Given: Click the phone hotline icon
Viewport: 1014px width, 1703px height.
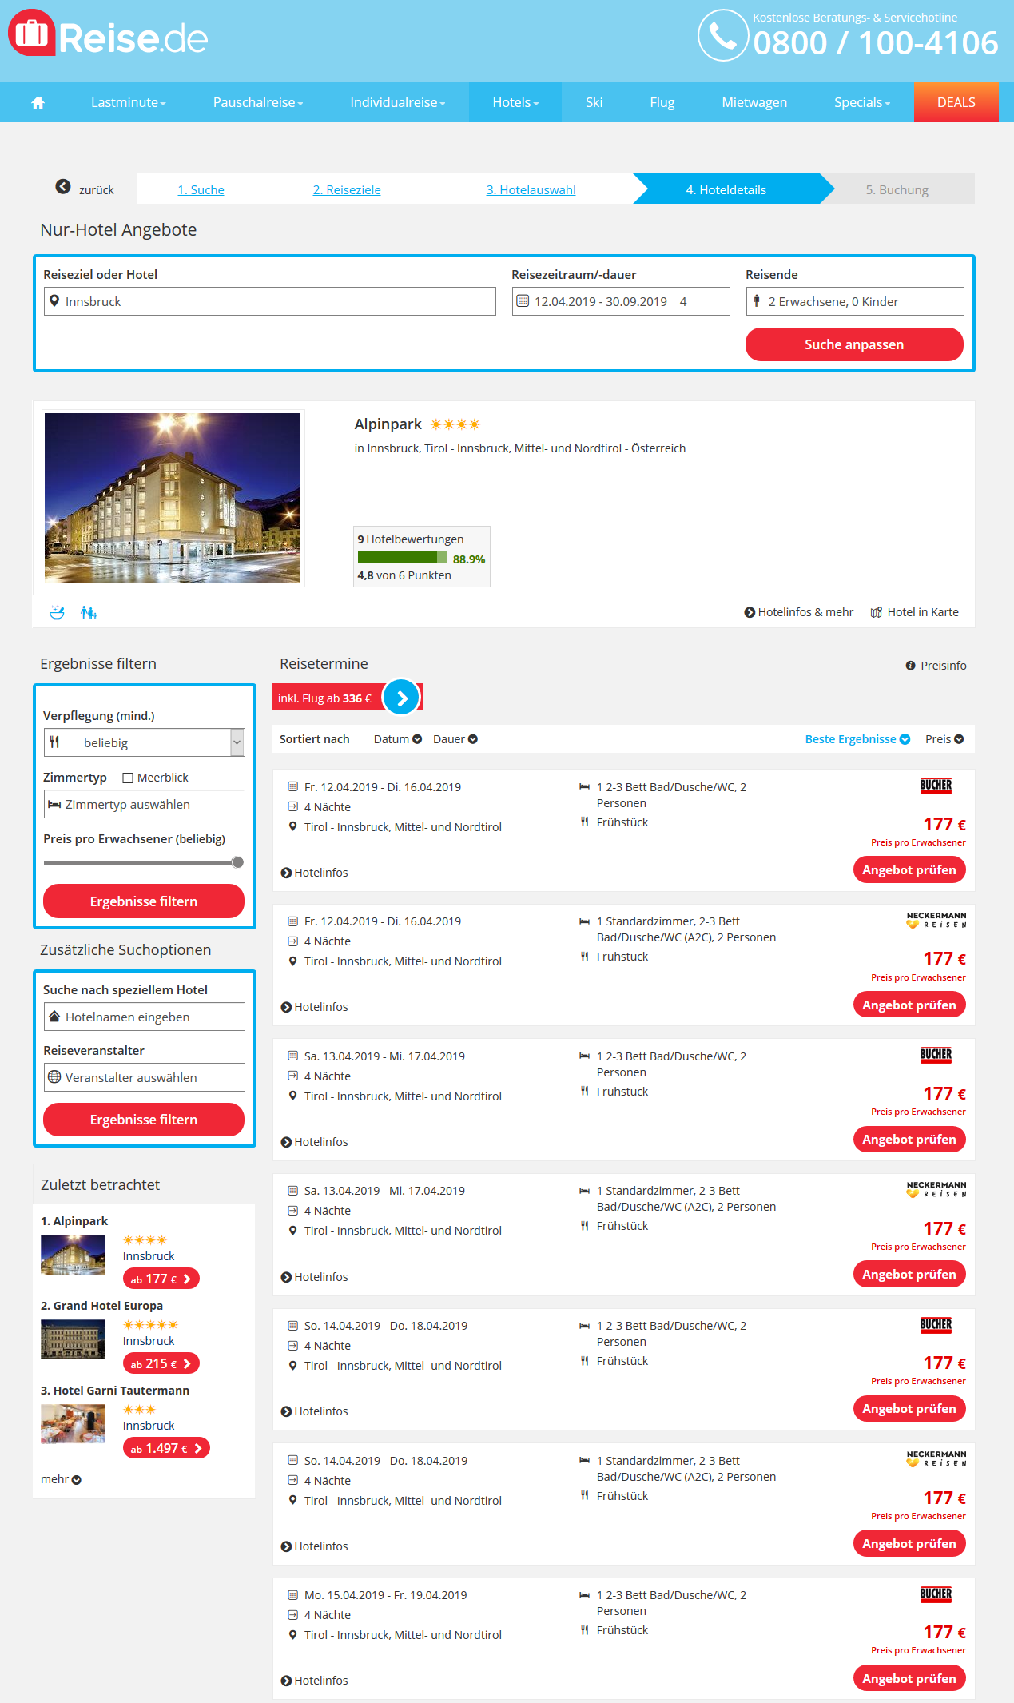Looking at the screenshot, I should click(723, 35).
